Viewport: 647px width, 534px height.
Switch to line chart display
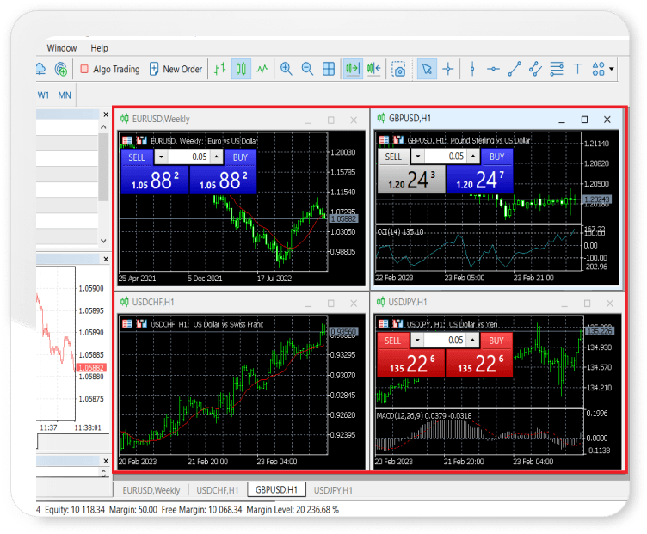262,69
